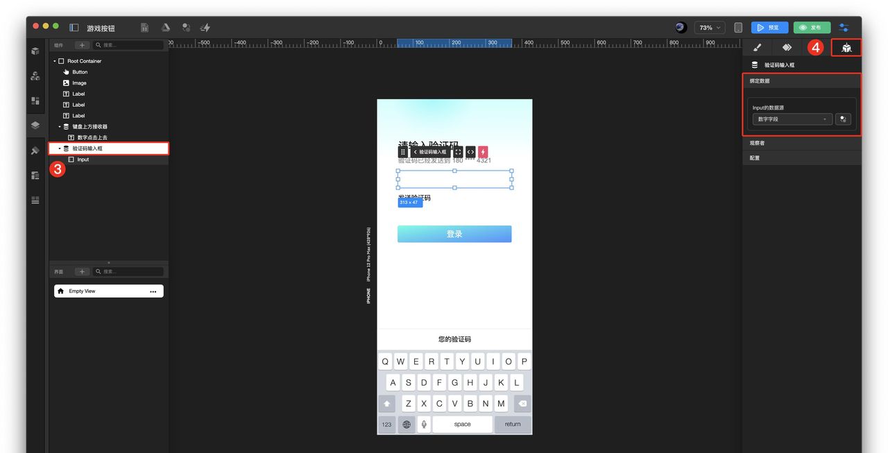Image resolution: width=888 pixels, height=453 pixels.
Task: Click the return key on preview keyboard
Action: click(513, 424)
